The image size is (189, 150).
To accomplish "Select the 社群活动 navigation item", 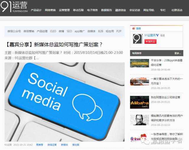I will tap(177, 10).
